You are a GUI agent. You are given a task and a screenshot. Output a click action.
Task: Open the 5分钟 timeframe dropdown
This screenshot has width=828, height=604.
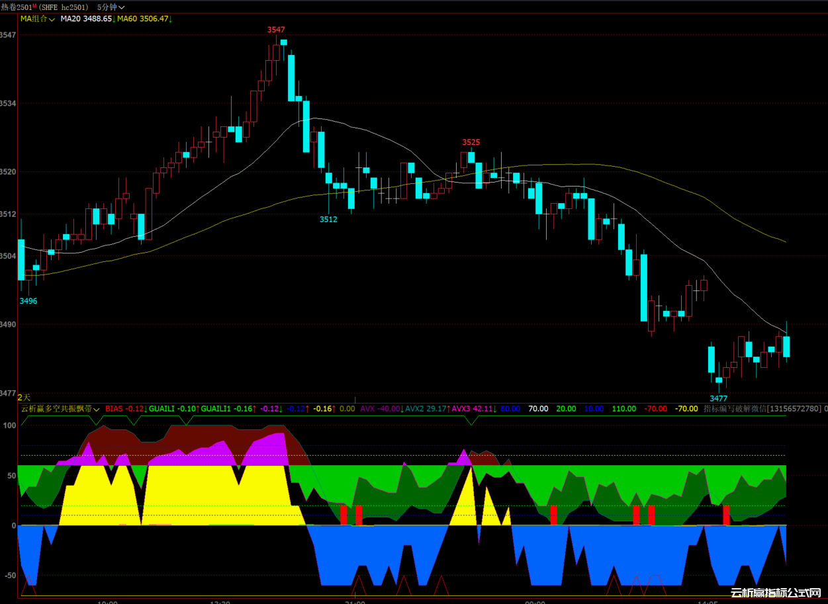coord(111,7)
